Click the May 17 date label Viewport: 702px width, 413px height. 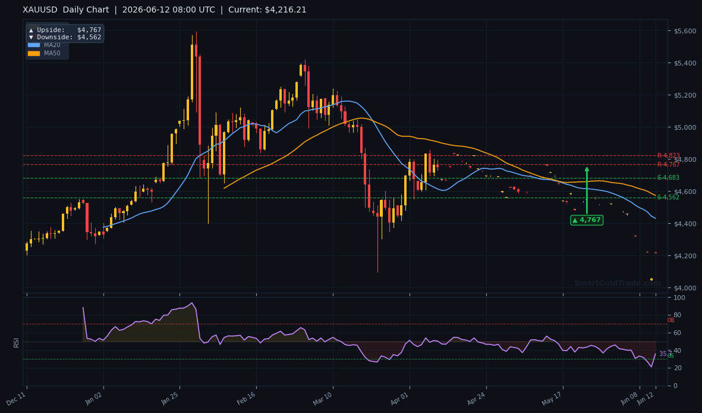point(552,398)
